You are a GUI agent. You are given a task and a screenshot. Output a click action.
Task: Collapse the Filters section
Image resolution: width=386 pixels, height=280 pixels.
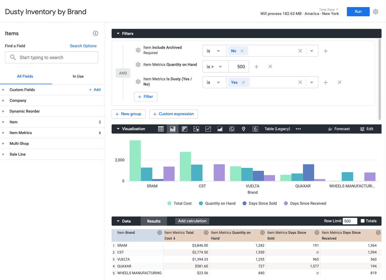(118, 33)
